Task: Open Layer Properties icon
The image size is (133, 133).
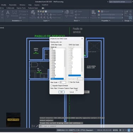Action: [33, 14]
